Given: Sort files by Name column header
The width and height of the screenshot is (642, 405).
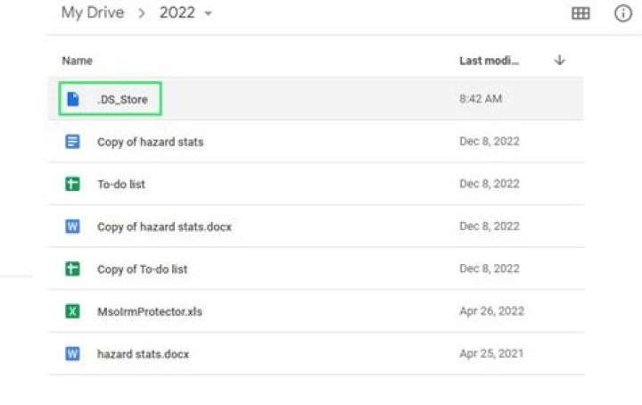Looking at the screenshot, I should coord(77,61).
